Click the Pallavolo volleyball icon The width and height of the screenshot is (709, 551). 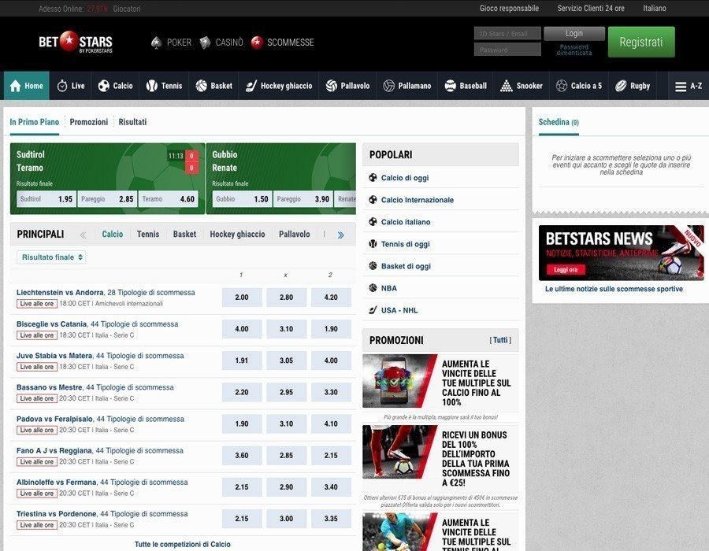point(332,86)
